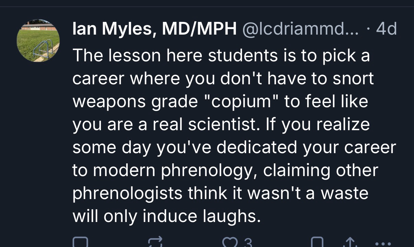Click the reply speech bubble icon

tap(81, 243)
